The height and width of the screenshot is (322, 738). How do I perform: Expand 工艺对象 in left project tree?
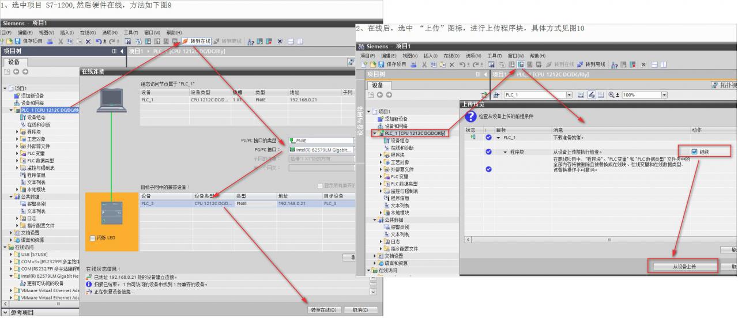click(x=17, y=138)
